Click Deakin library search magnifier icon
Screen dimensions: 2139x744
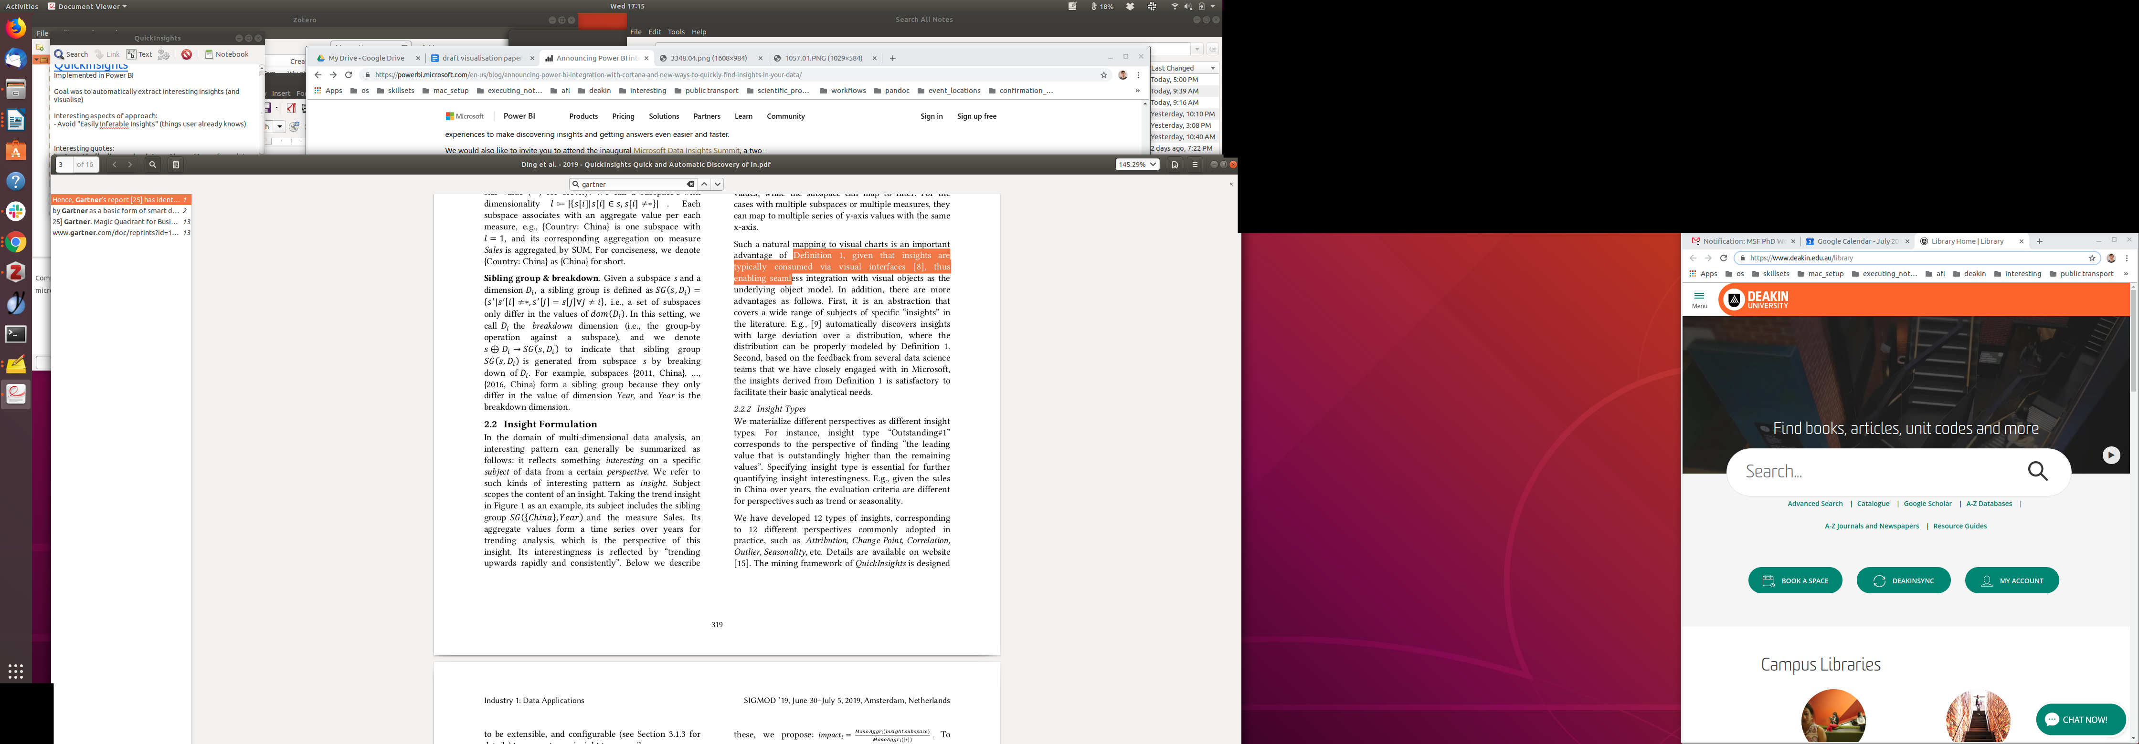pos(2038,471)
